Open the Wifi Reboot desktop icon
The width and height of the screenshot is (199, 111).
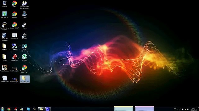pyautogui.click(x=15, y=36)
